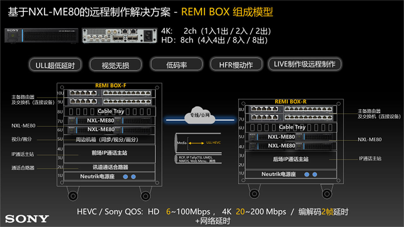Click left blue power connector in REMI BOX-R
Image resolution: width=404 pixels, height=227 pixels.
(x=307, y=174)
